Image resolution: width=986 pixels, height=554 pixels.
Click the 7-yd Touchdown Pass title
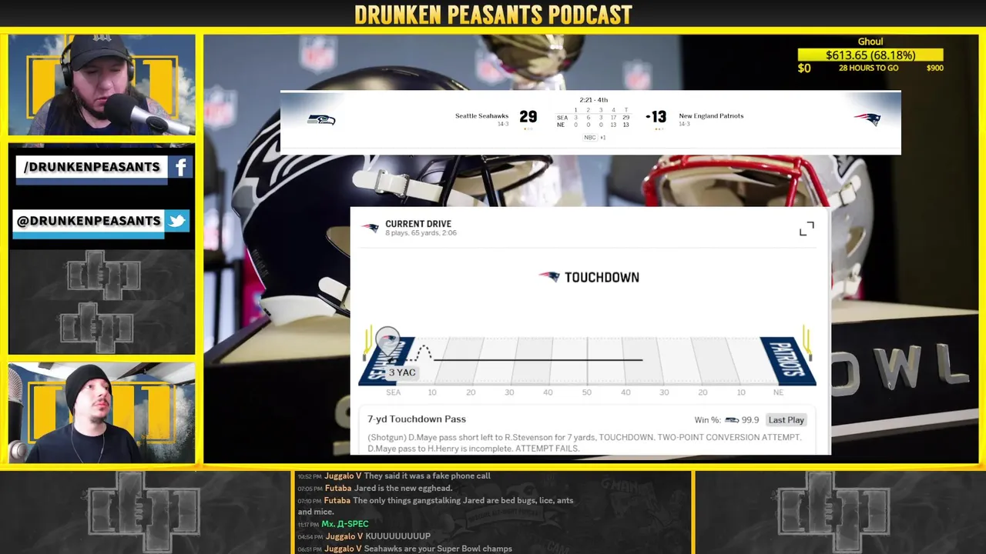[x=417, y=419]
